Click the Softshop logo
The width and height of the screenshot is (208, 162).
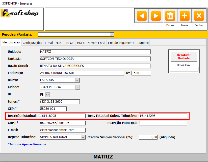click(20, 13)
